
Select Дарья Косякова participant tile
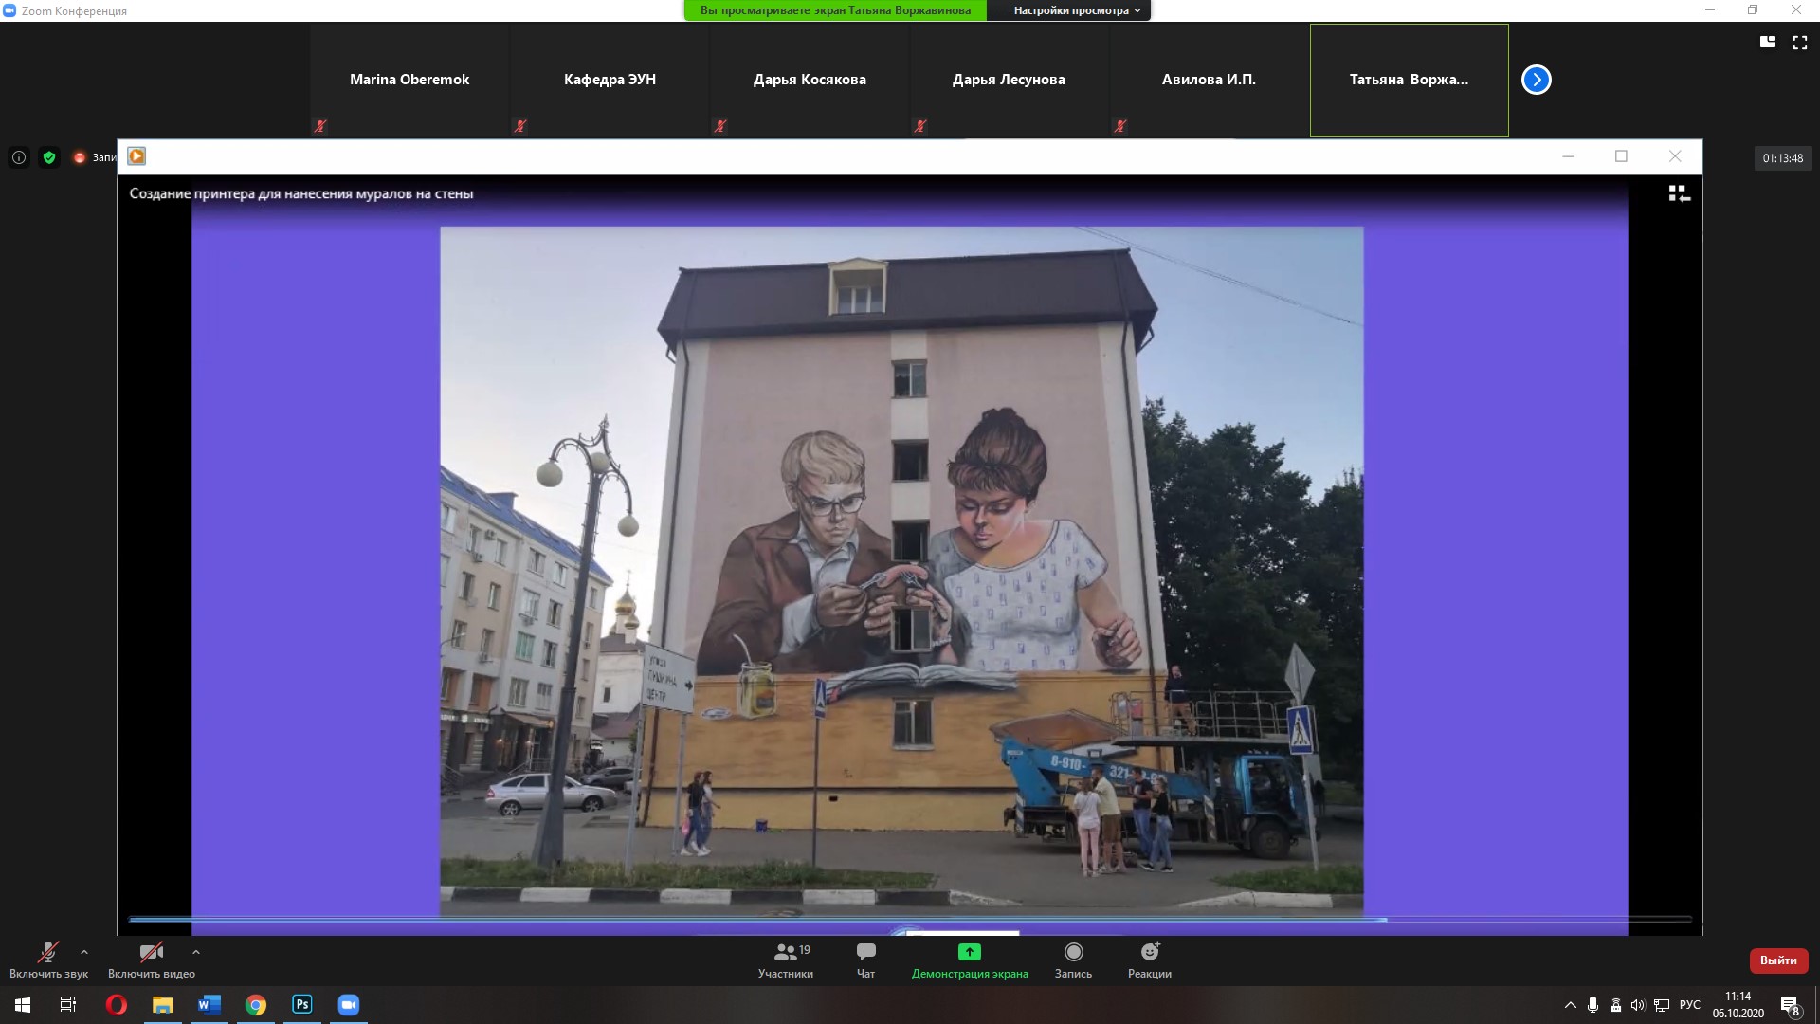coord(810,80)
